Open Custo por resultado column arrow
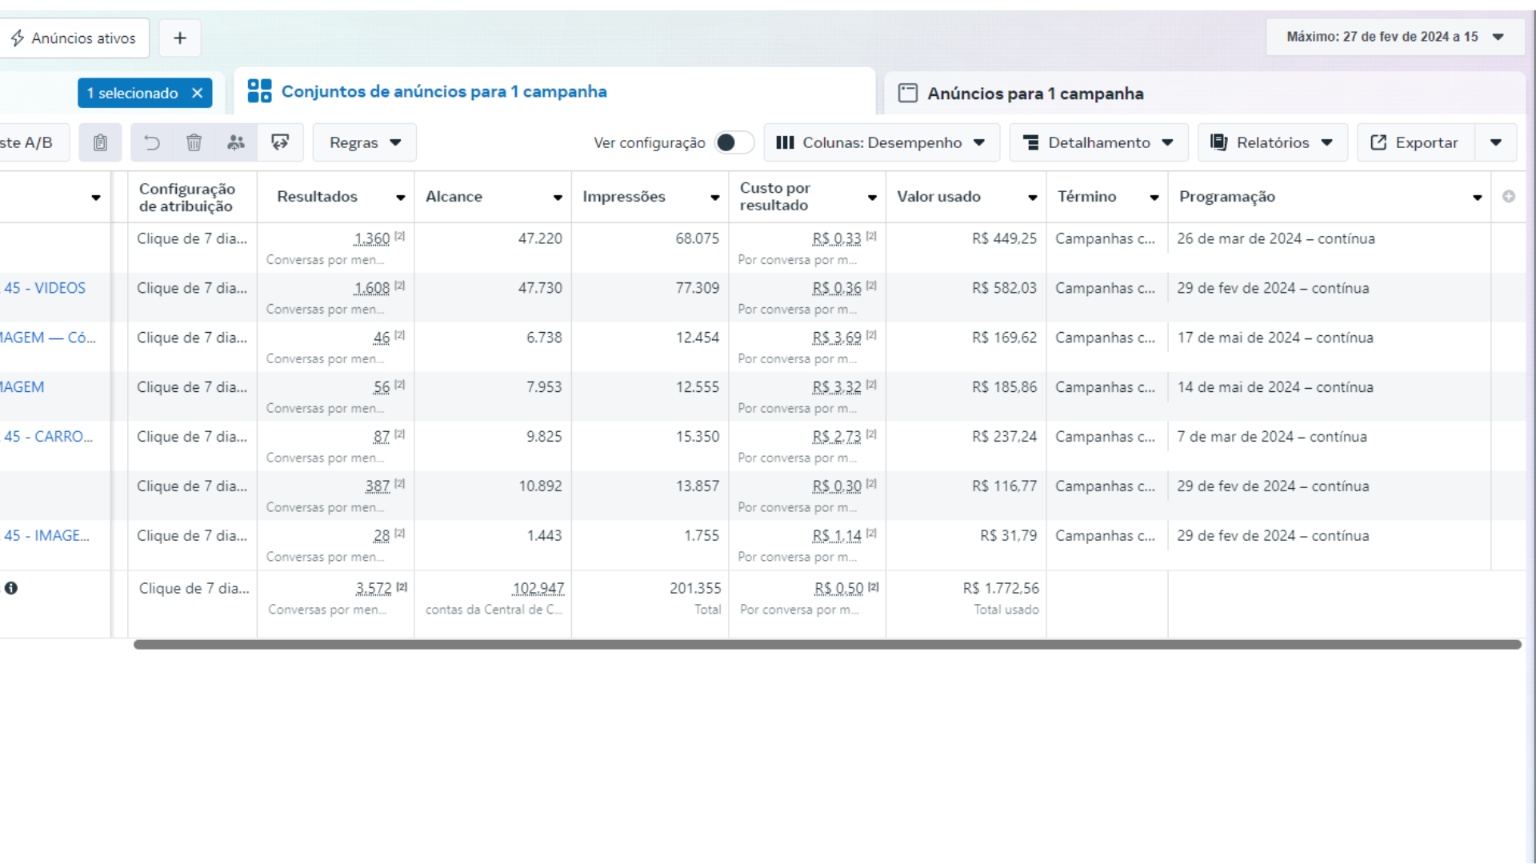 pyautogui.click(x=872, y=198)
